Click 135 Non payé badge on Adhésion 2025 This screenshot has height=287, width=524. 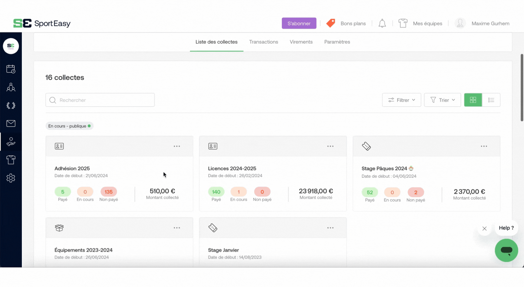coord(109,192)
